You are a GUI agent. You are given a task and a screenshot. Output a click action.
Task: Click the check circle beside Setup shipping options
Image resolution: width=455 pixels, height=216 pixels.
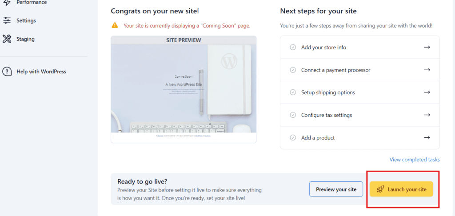pos(293,92)
